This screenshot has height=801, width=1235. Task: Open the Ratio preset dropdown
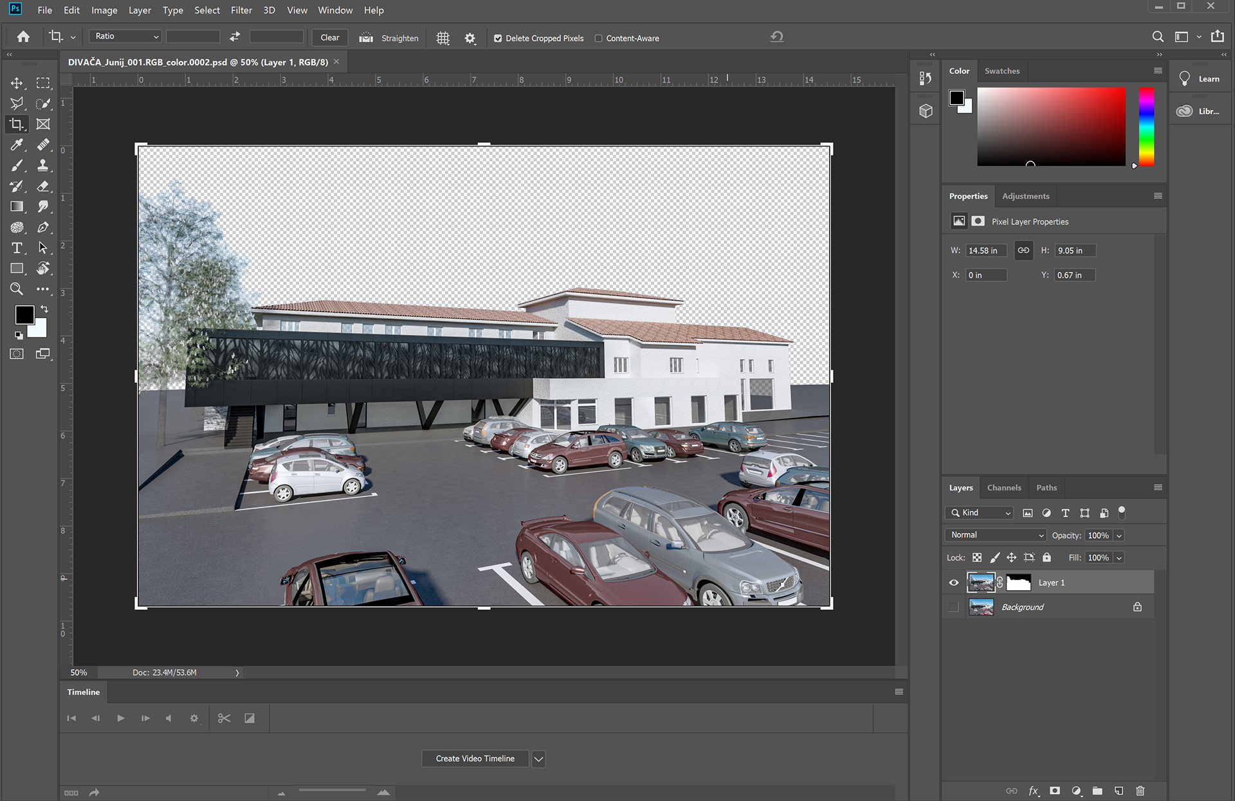click(125, 37)
